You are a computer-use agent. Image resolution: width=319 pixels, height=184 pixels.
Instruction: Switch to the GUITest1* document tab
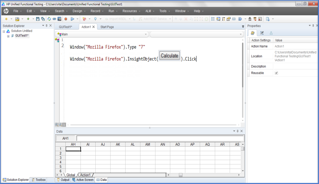[x=65, y=27]
